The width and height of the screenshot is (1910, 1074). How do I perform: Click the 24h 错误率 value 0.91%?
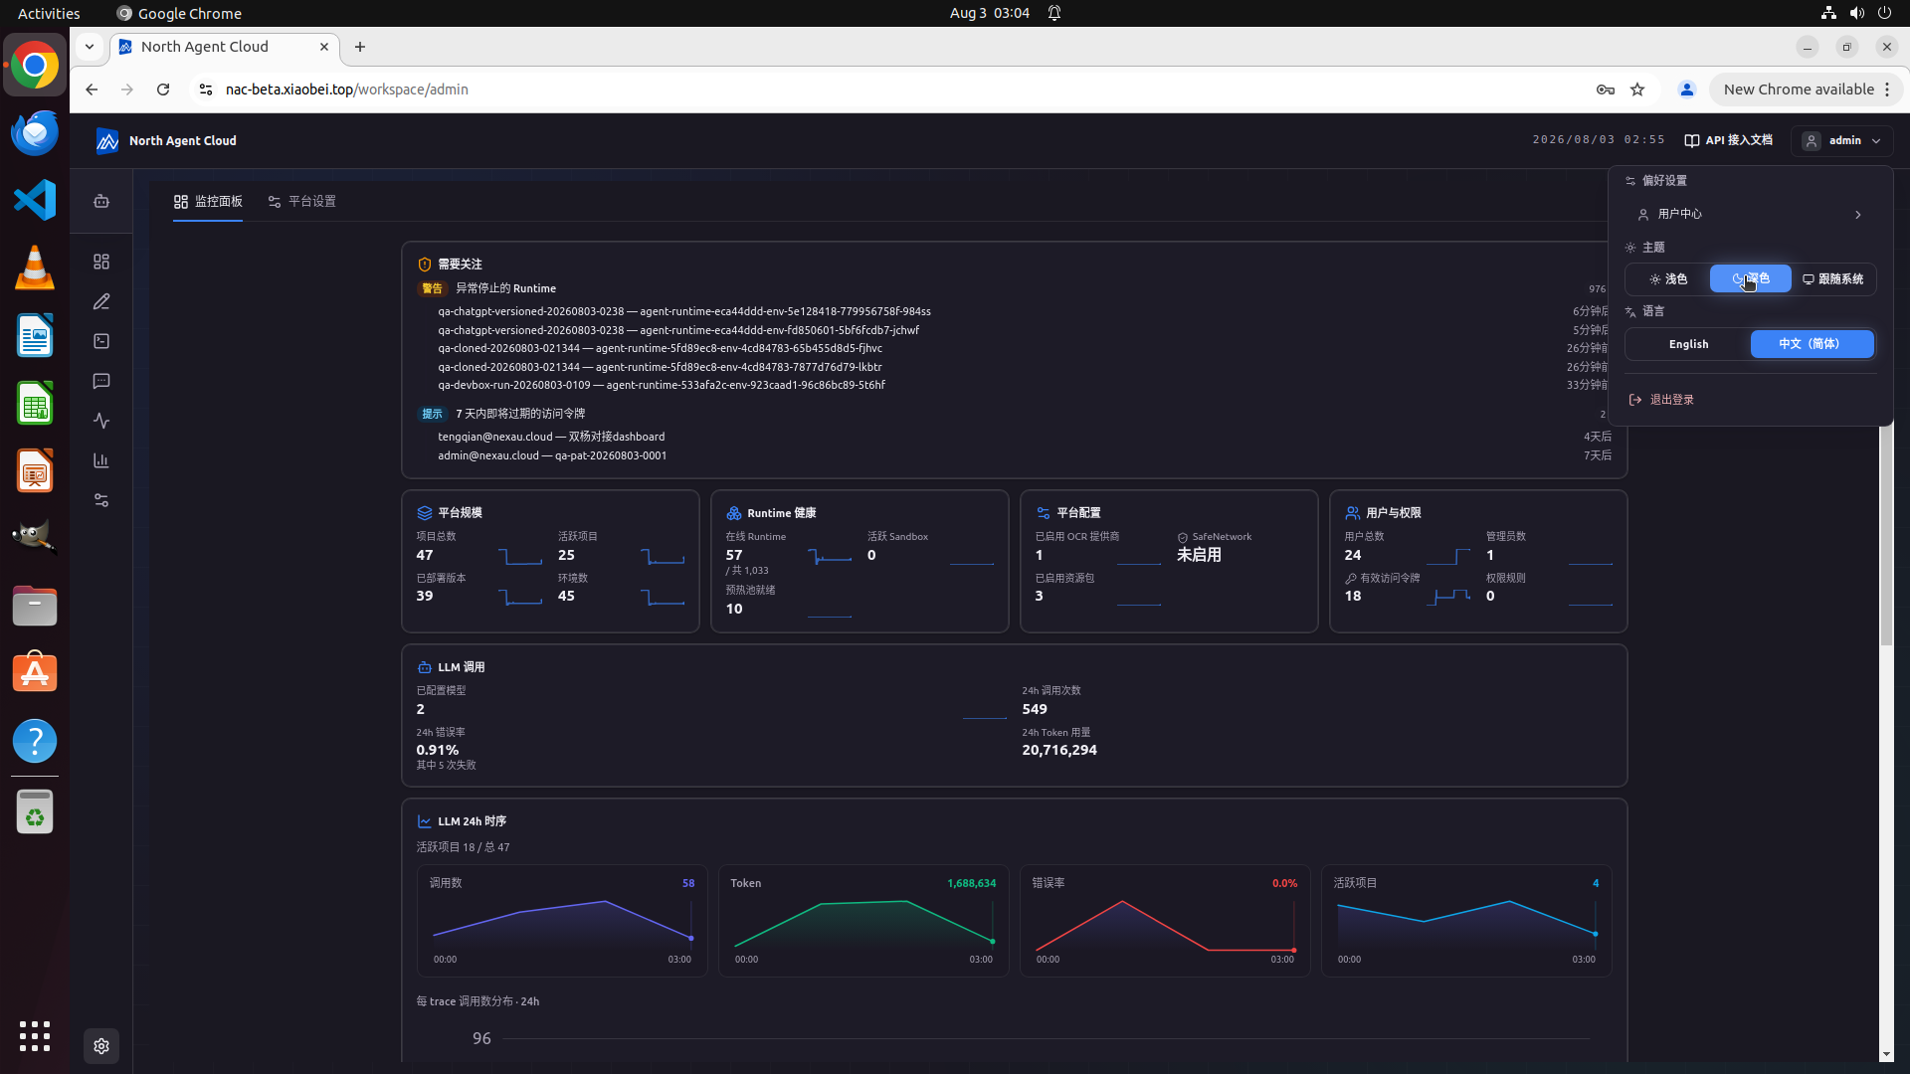click(x=438, y=750)
